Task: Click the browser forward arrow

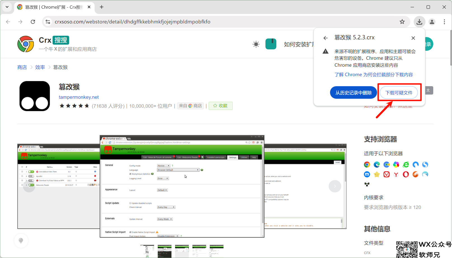Action: tap(20, 22)
